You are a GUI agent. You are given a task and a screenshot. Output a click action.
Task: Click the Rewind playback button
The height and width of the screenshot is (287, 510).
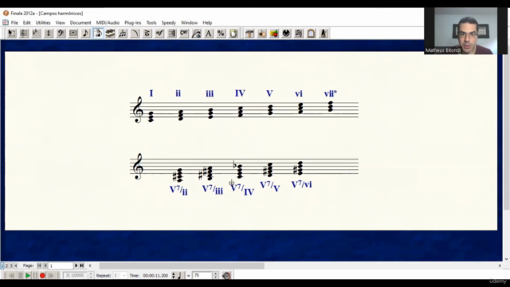[12, 276]
